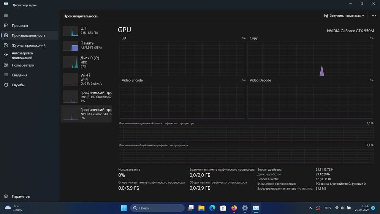Click the driver version 21.21.13.7654
This screenshot has height=214, width=380.
tap(325, 170)
